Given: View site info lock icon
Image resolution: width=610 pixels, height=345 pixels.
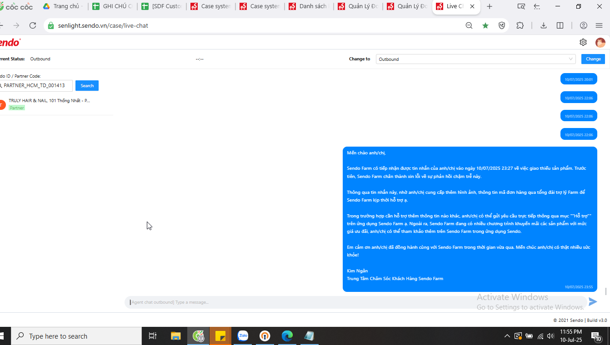Looking at the screenshot, I should pos(51,25).
